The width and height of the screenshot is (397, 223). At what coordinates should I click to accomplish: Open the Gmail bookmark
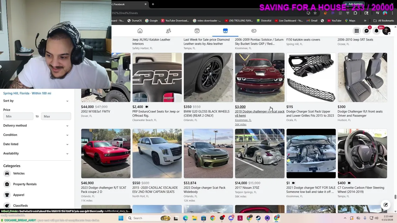click(311, 21)
